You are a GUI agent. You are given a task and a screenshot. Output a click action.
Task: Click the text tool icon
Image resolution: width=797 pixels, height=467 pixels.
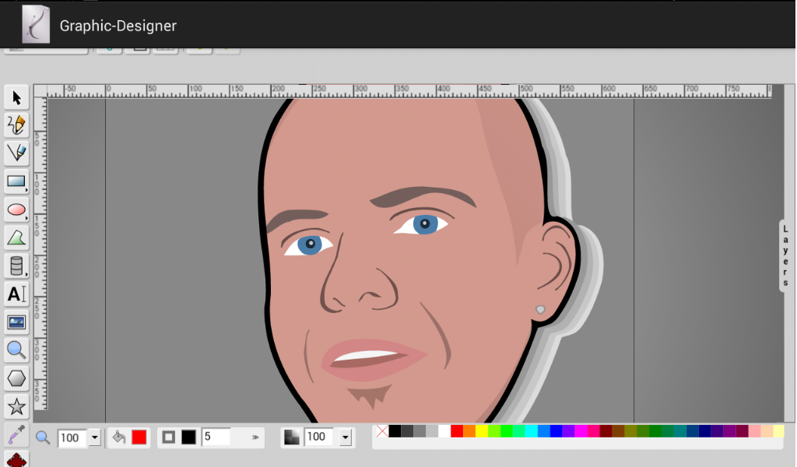16,294
